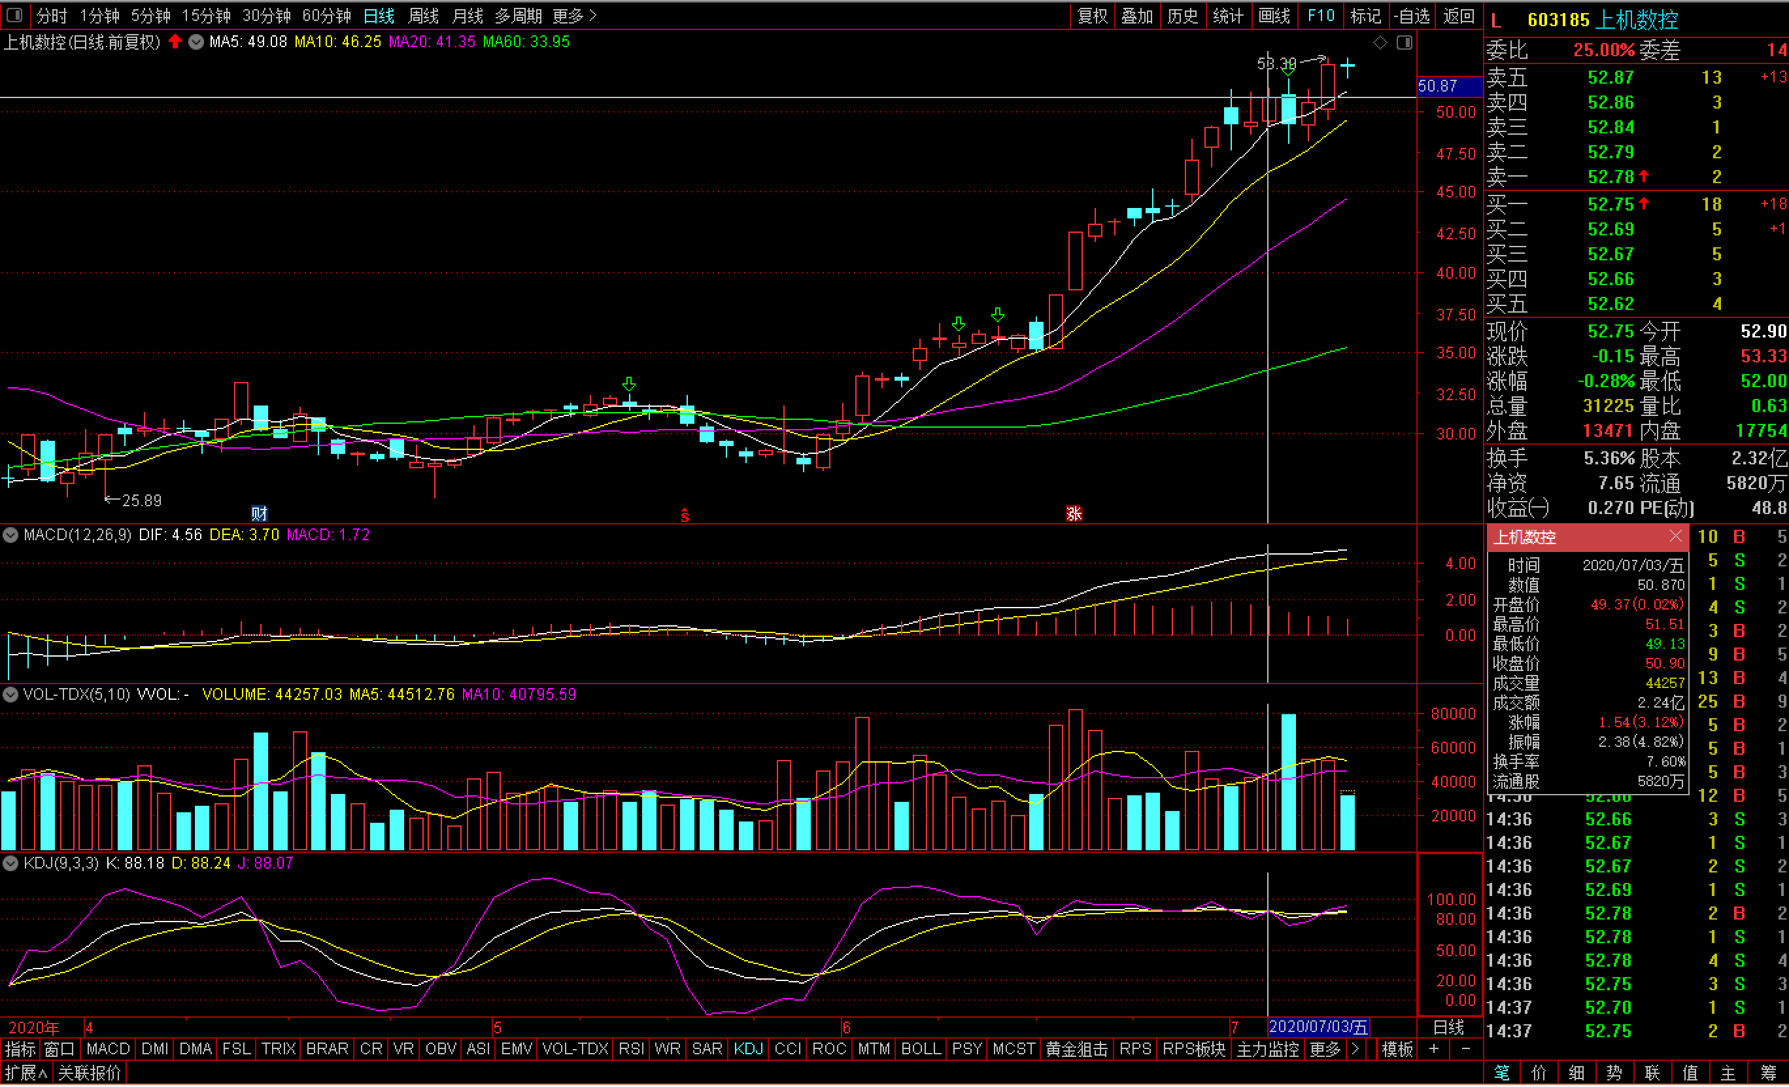Switch to 60分钟 period
Screen dimensions: 1789x1087
pos(327,15)
